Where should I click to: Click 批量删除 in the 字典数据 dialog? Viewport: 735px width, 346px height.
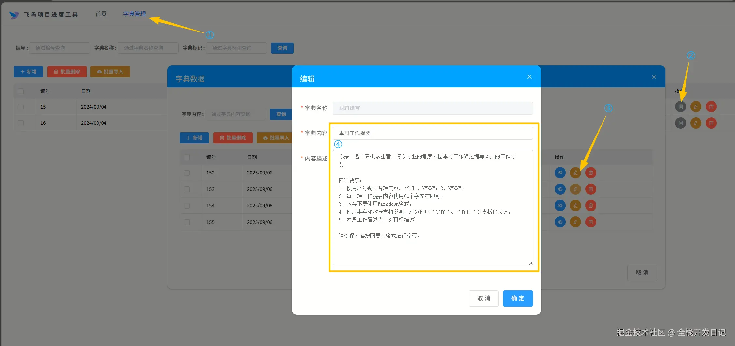[x=233, y=138]
